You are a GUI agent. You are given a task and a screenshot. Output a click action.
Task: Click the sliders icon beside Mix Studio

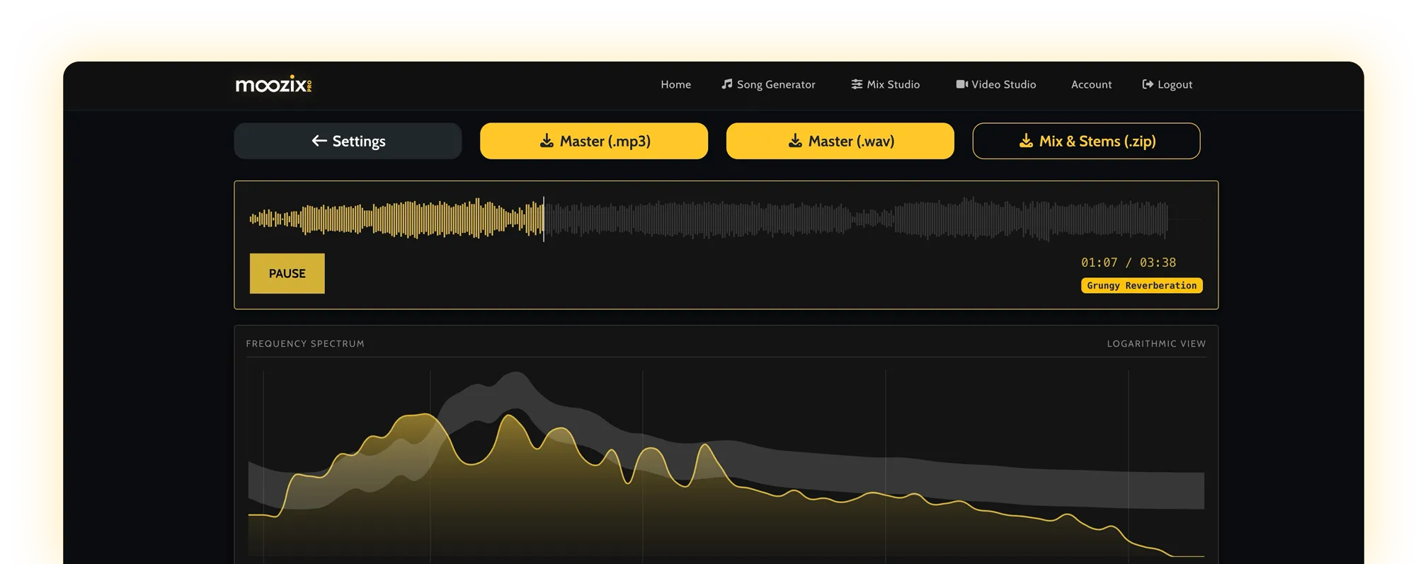pos(857,84)
